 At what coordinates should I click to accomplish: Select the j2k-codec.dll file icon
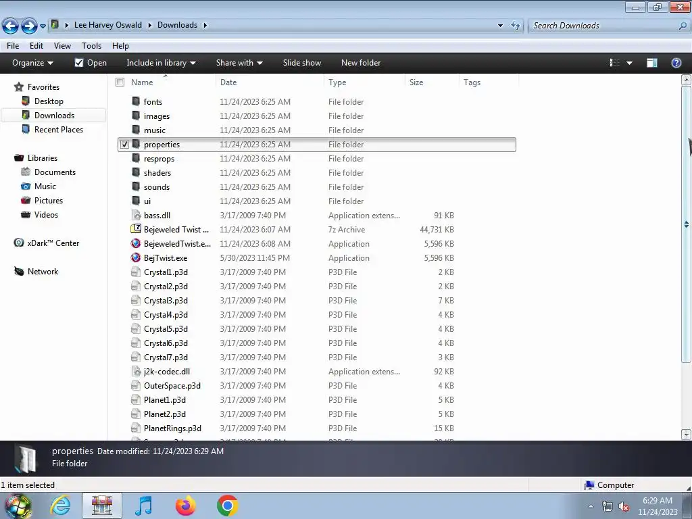(136, 372)
